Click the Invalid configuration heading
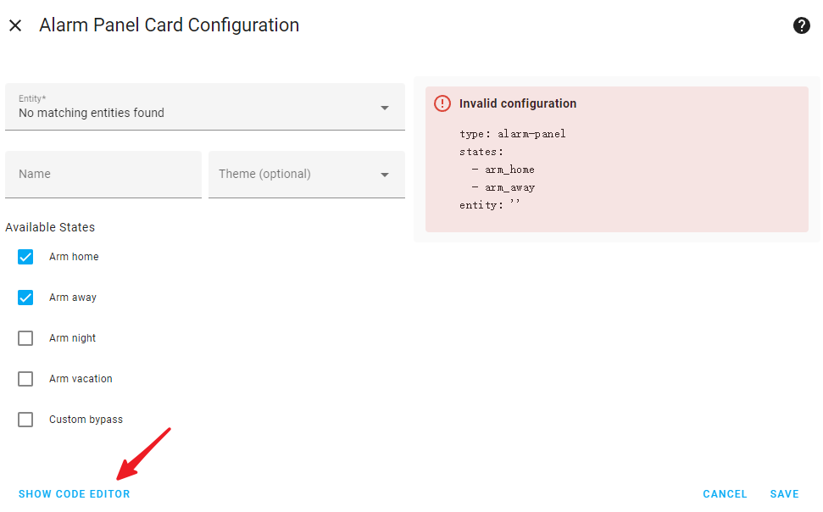Image resolution: width=823 pixels, height=512 pixels. tap(518, 103)
